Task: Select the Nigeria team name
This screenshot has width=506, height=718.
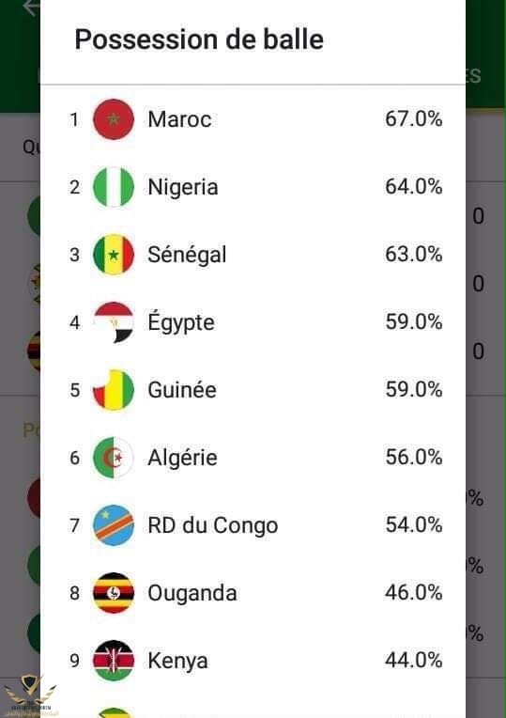Action: click(182, 187)
